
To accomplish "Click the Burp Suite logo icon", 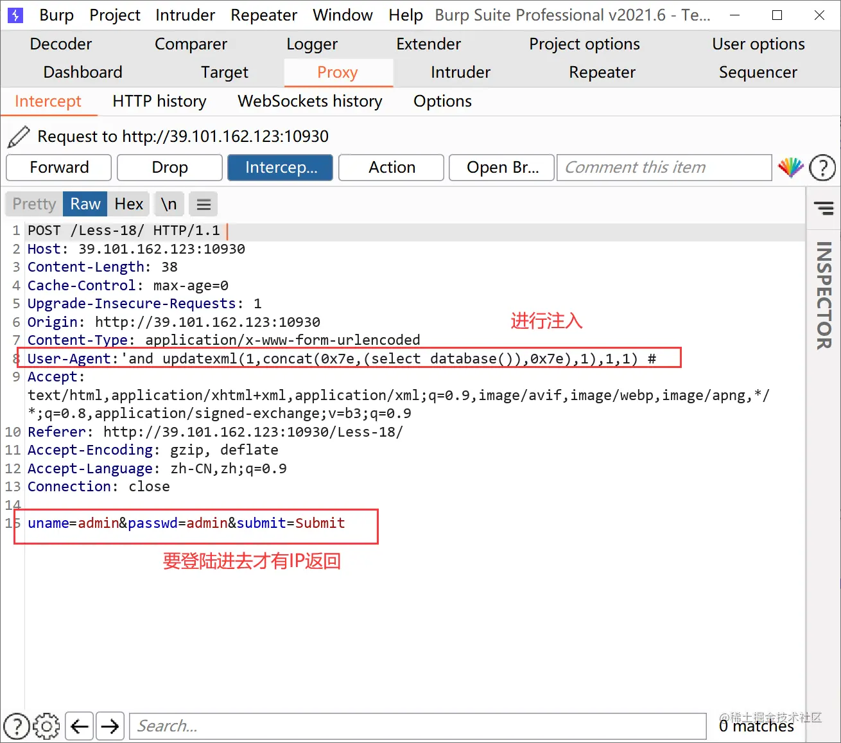I will pyautogui.click(x=15, y=15).
